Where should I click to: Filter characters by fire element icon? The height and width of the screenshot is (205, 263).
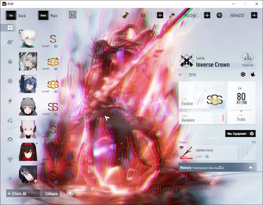[10, 61]
